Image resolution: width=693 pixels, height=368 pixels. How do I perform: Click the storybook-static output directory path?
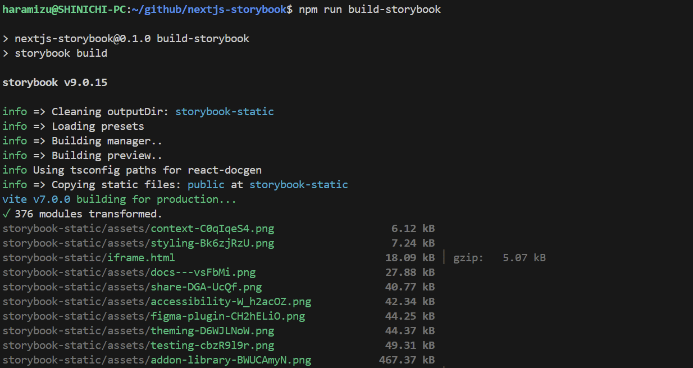pyautogui.click(x=224, y=112)
